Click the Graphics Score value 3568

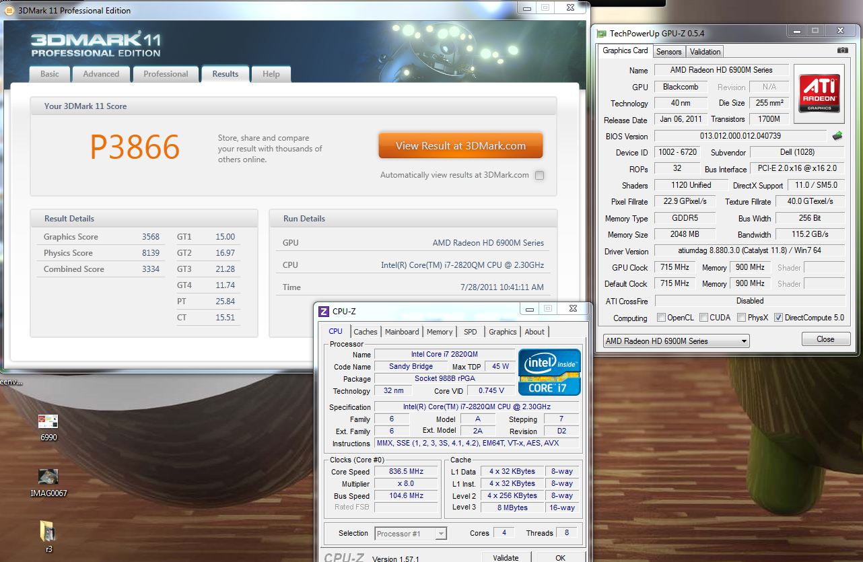click(151, 237)
